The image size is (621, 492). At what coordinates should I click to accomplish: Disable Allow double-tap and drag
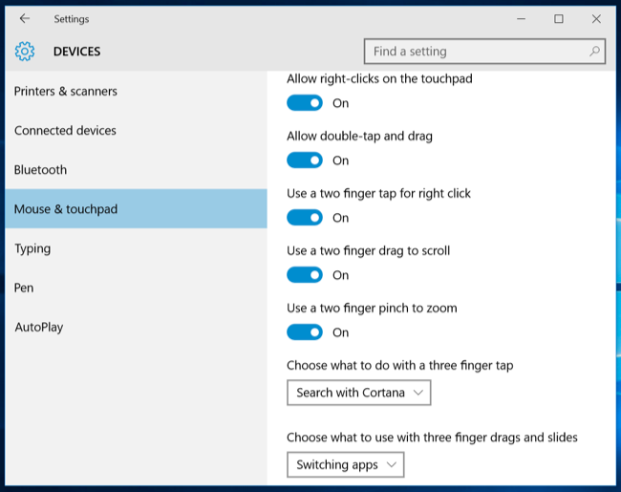coord(305,160)
